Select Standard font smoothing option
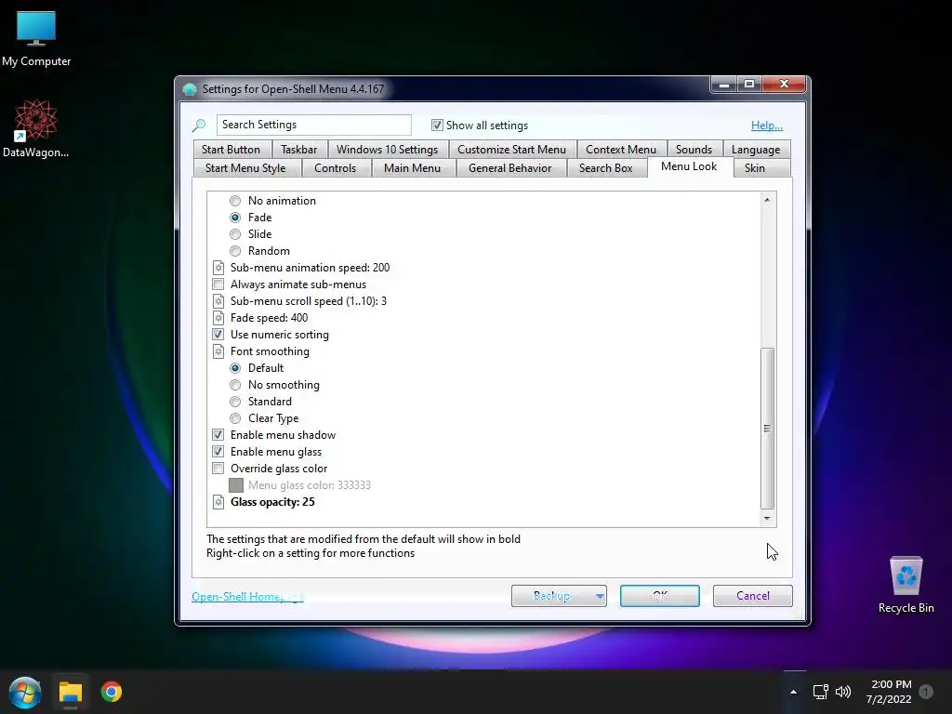 [x=235, y=402]
